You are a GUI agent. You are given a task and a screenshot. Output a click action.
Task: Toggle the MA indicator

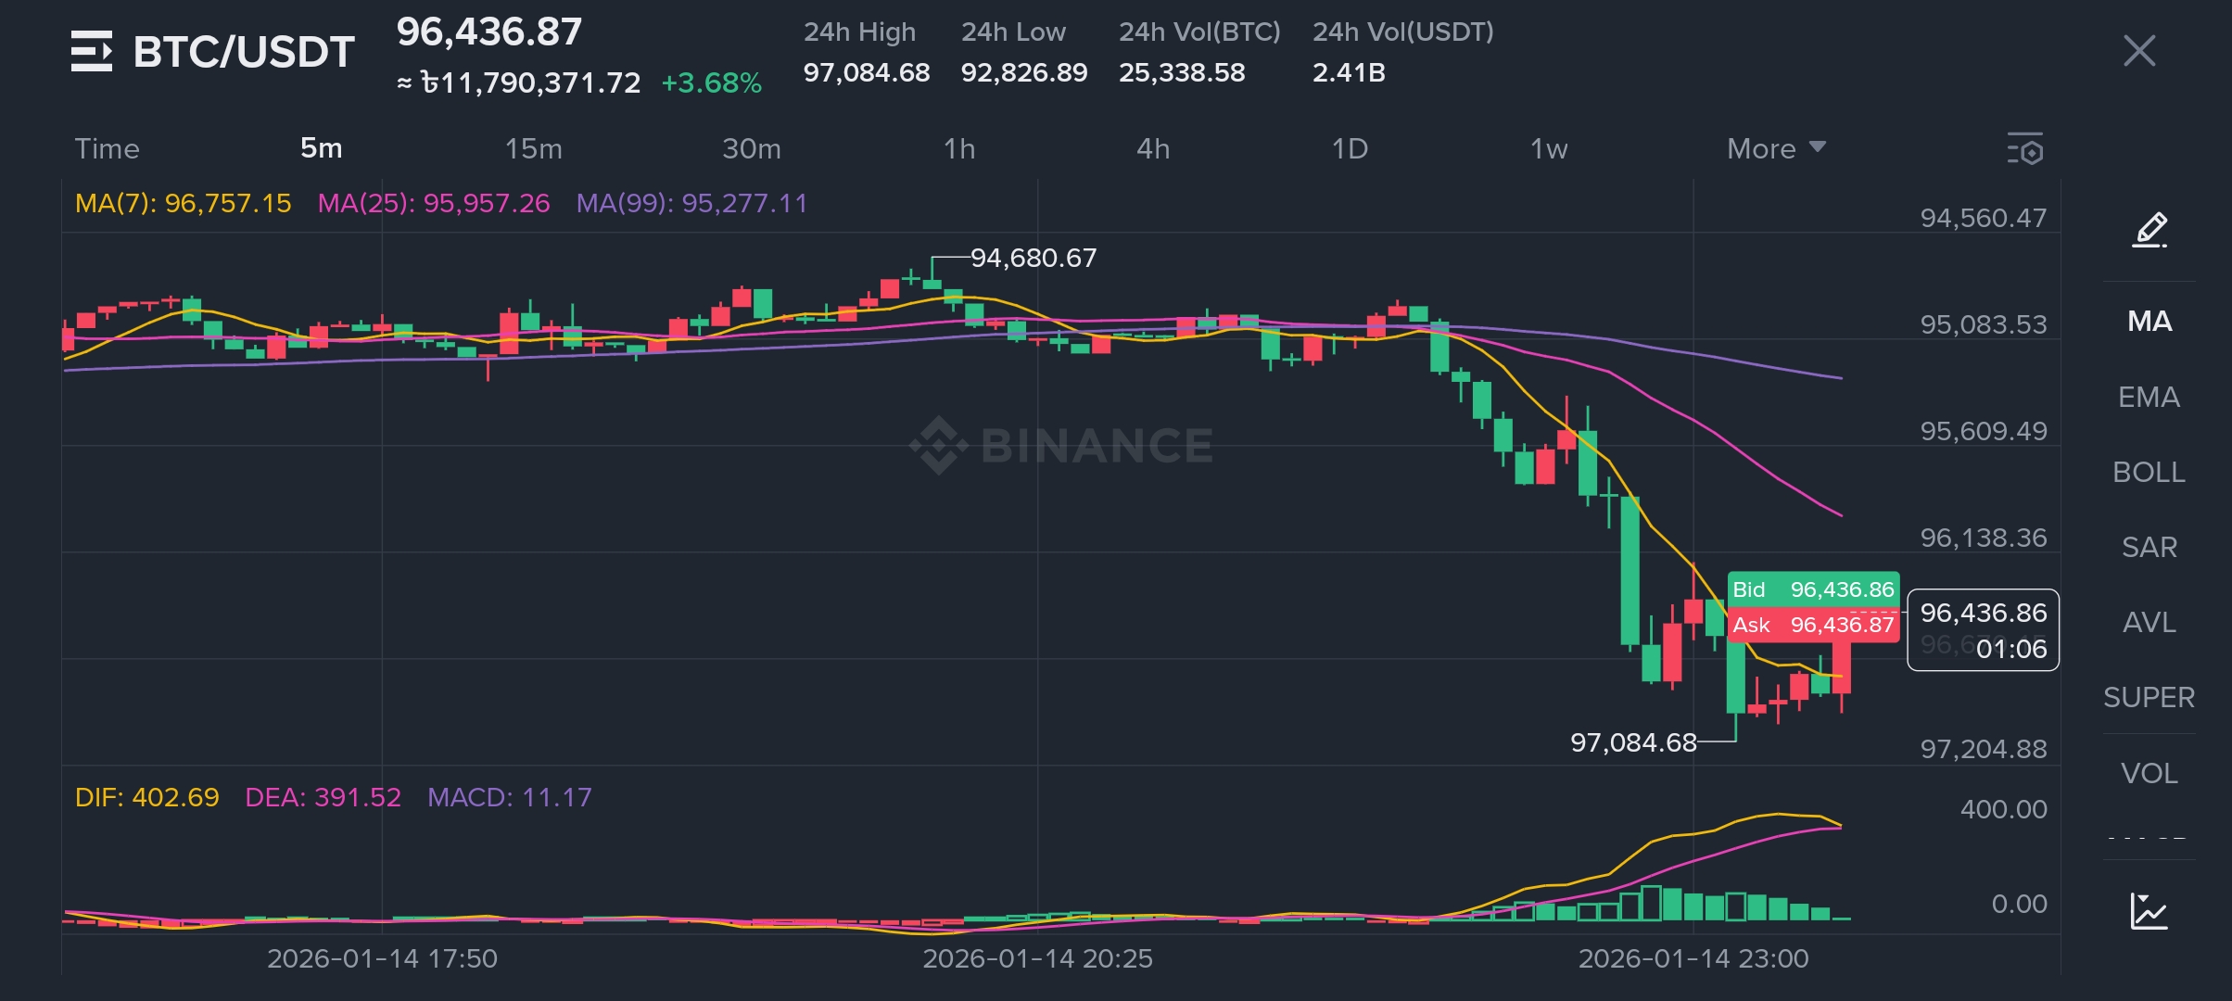2150,322
